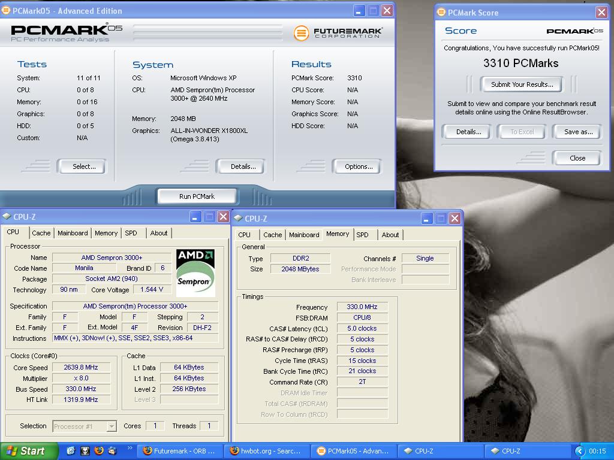Switch to hwbot.org Firefox taskbar window
Screen dimensions: 614x460
[267, 451]
